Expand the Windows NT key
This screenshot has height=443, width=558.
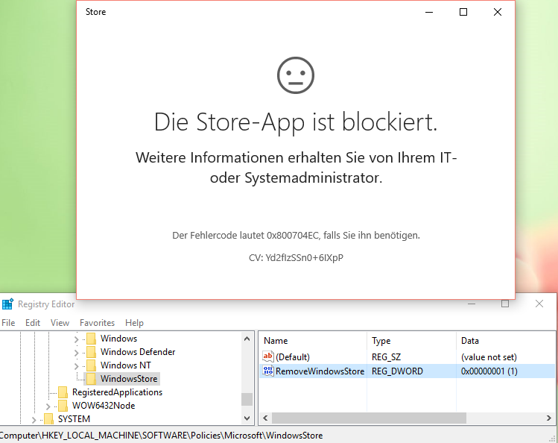point(76,366)
